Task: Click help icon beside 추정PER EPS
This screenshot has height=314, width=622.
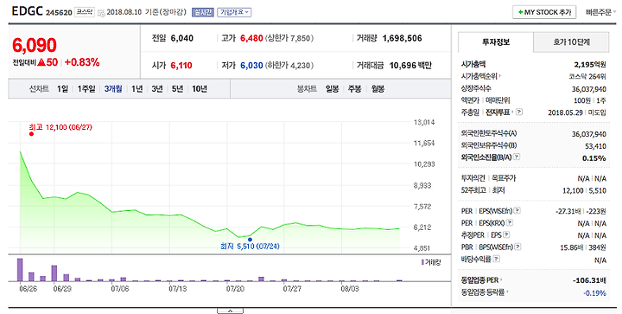Action: point(506,235)
